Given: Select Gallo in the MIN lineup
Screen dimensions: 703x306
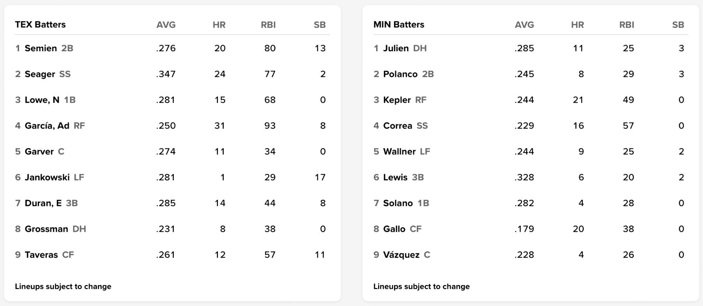Looking at the screenshot, I should point(394,229).
